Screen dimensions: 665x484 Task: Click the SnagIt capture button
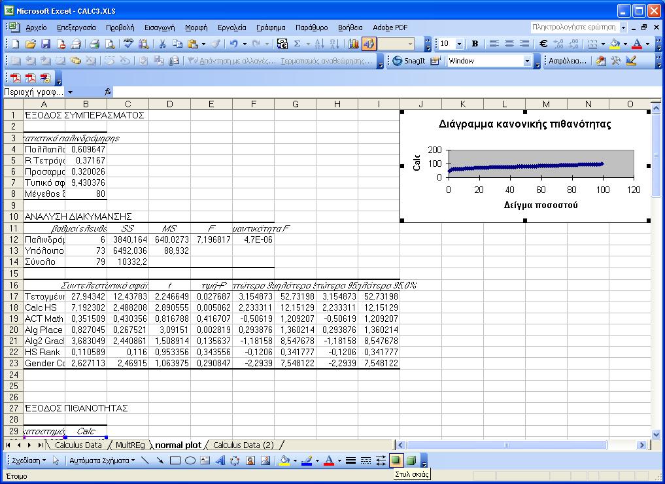point(409,61)
